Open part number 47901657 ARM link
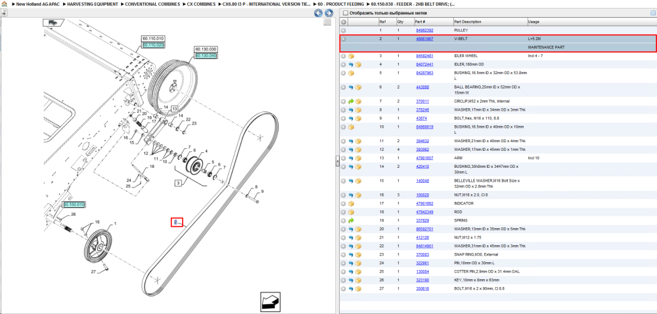Viewport: 657px width, 314px height. click(424, 158)
